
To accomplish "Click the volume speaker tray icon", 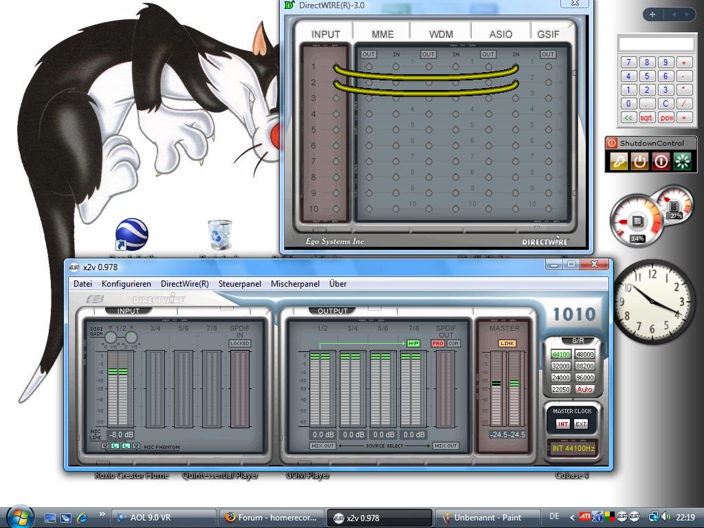I will coord(665,517).
